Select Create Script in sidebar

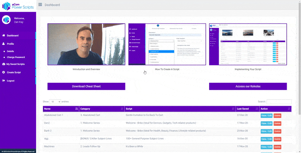[x=14, y=72]
